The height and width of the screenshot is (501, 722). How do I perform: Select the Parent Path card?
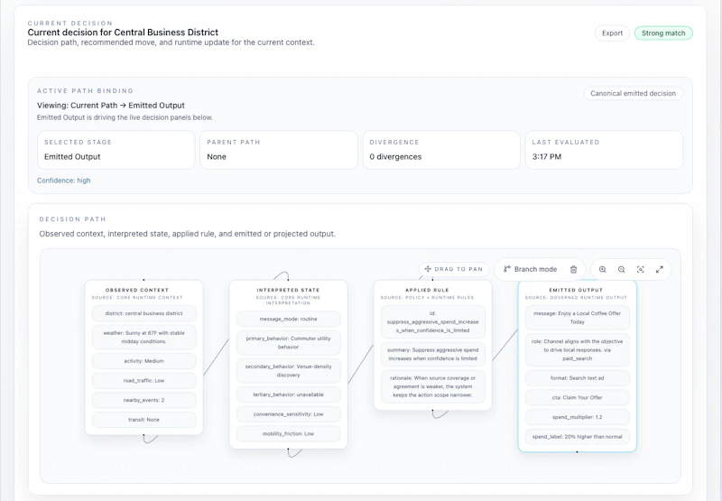pyautogui.click(x=279, y=150)
